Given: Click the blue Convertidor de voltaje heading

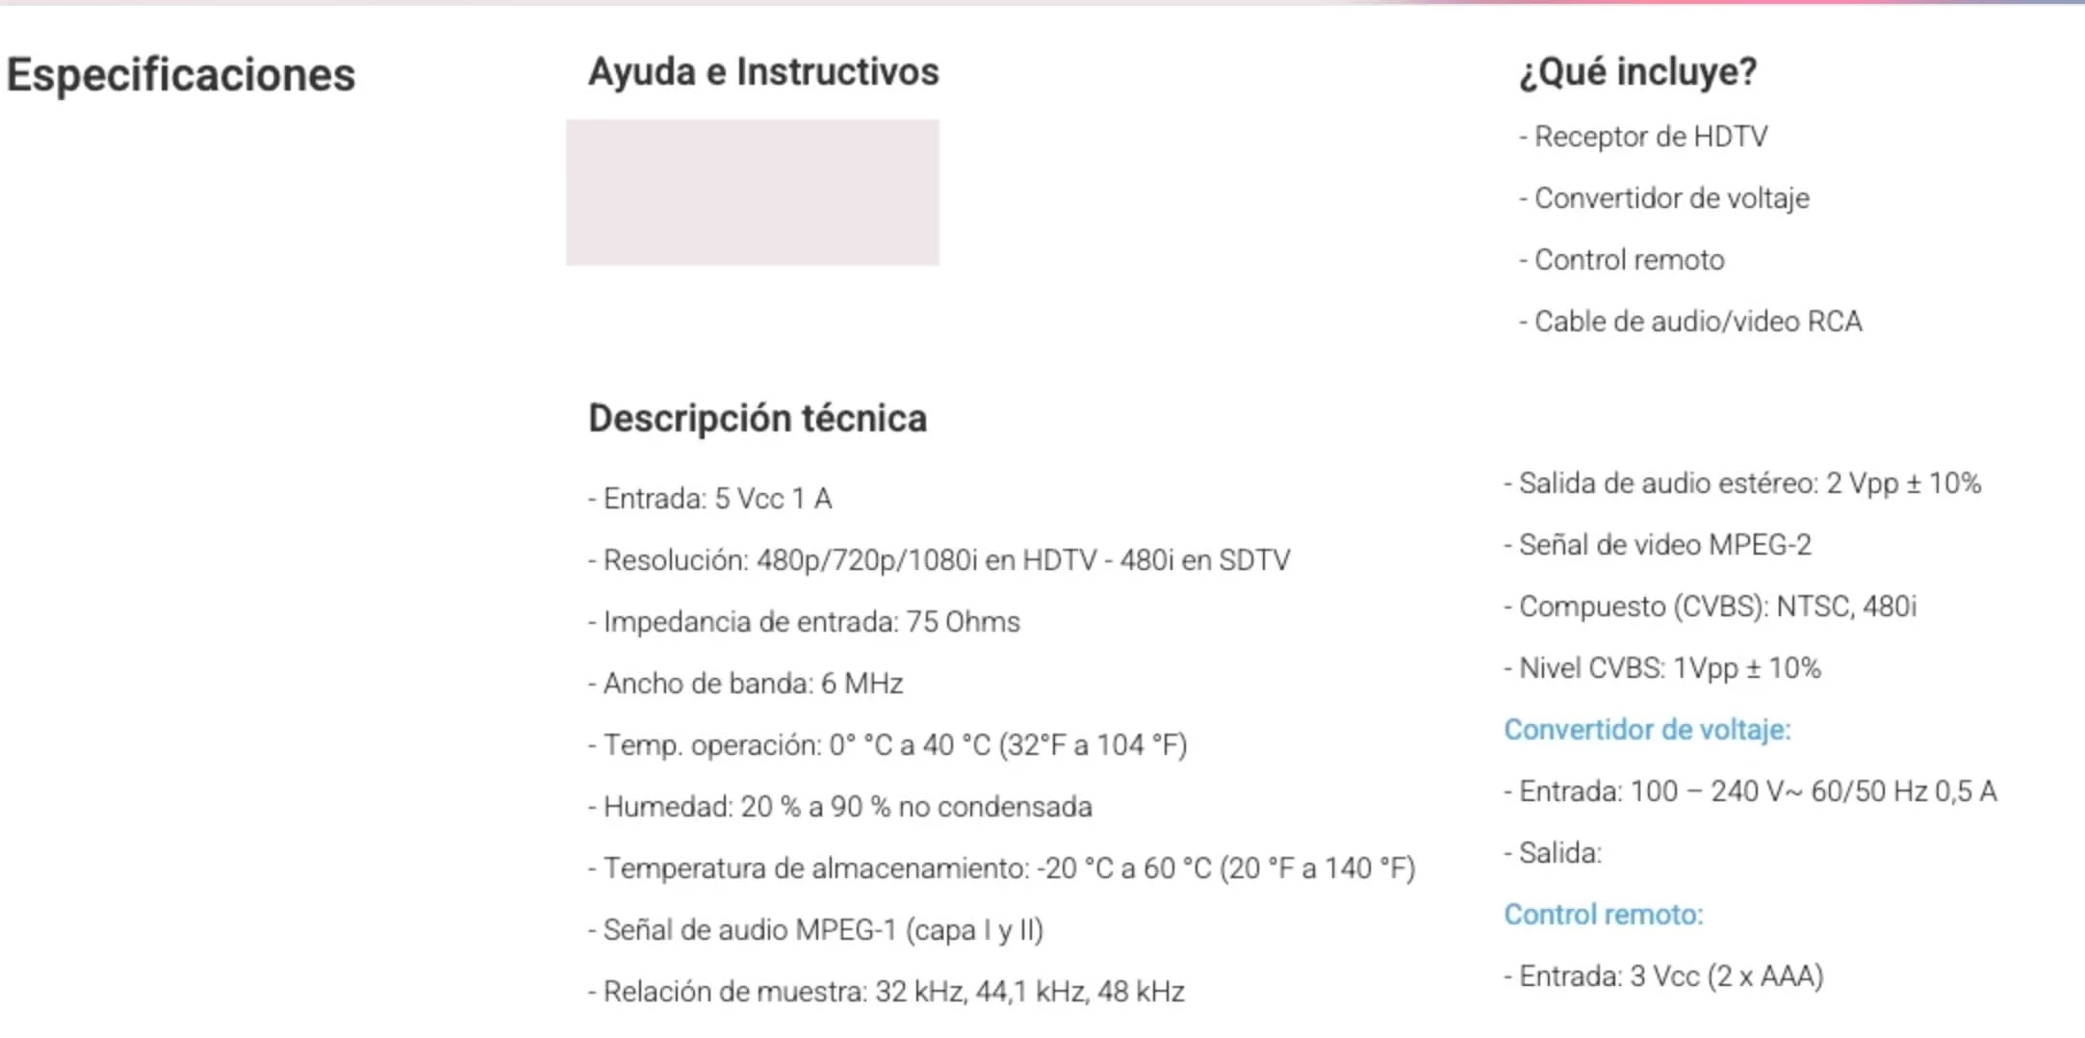Looking at the screenshot, I should 1647,730.
